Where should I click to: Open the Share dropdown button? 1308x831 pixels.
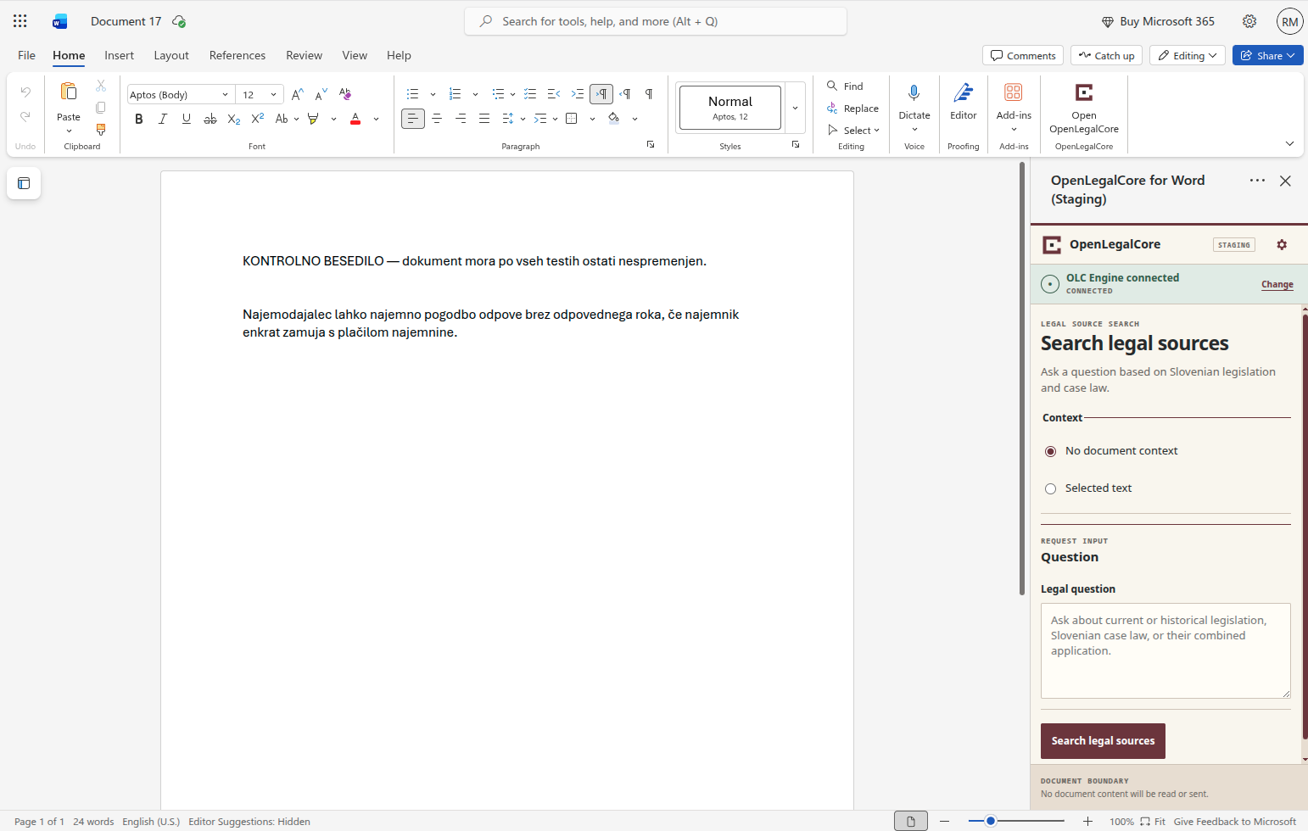1267,55
